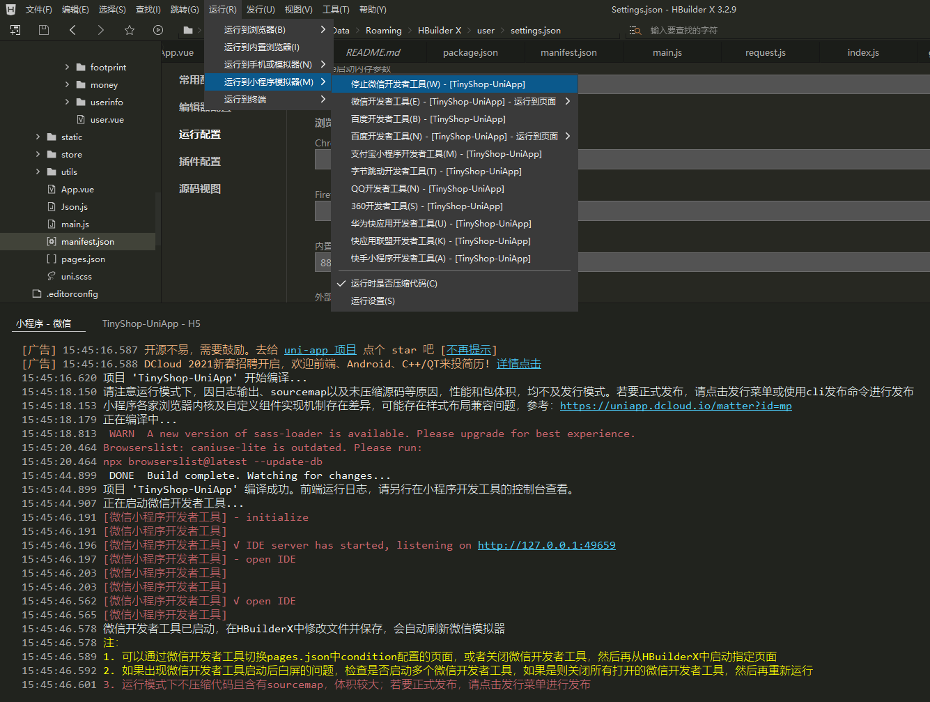Select 源码视图 settings section
This screenshot has width=930, height=702.
coord(200,189)
